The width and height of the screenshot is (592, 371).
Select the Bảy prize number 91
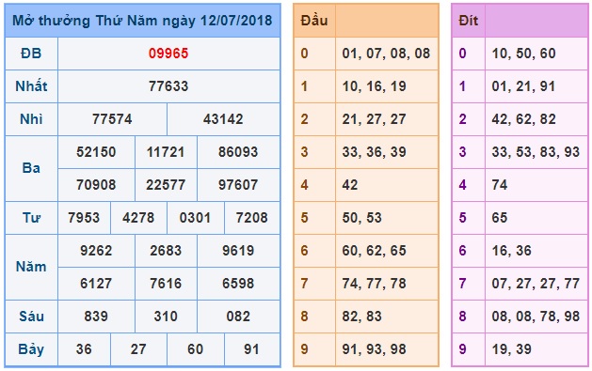[252, 348]
